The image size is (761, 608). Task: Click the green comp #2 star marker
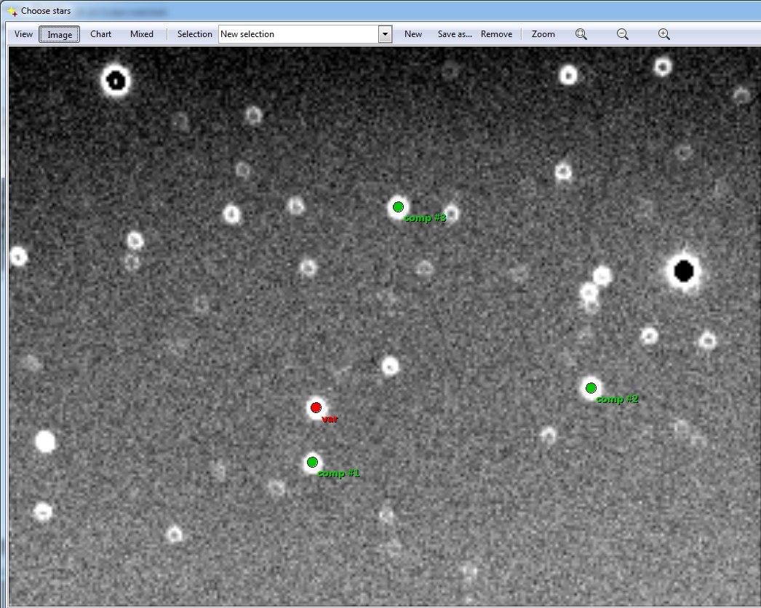[x=591, y=388]
